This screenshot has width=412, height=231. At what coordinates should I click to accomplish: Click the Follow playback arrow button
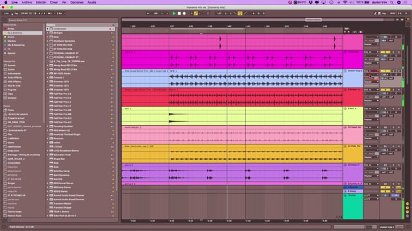pyautogui.click(x=148, y=13)
